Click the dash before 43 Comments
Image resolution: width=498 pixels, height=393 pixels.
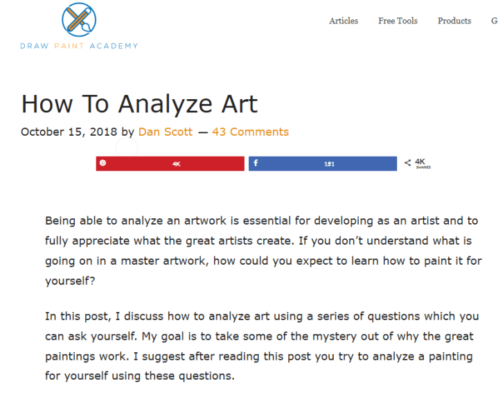click(x=203, y=132)
